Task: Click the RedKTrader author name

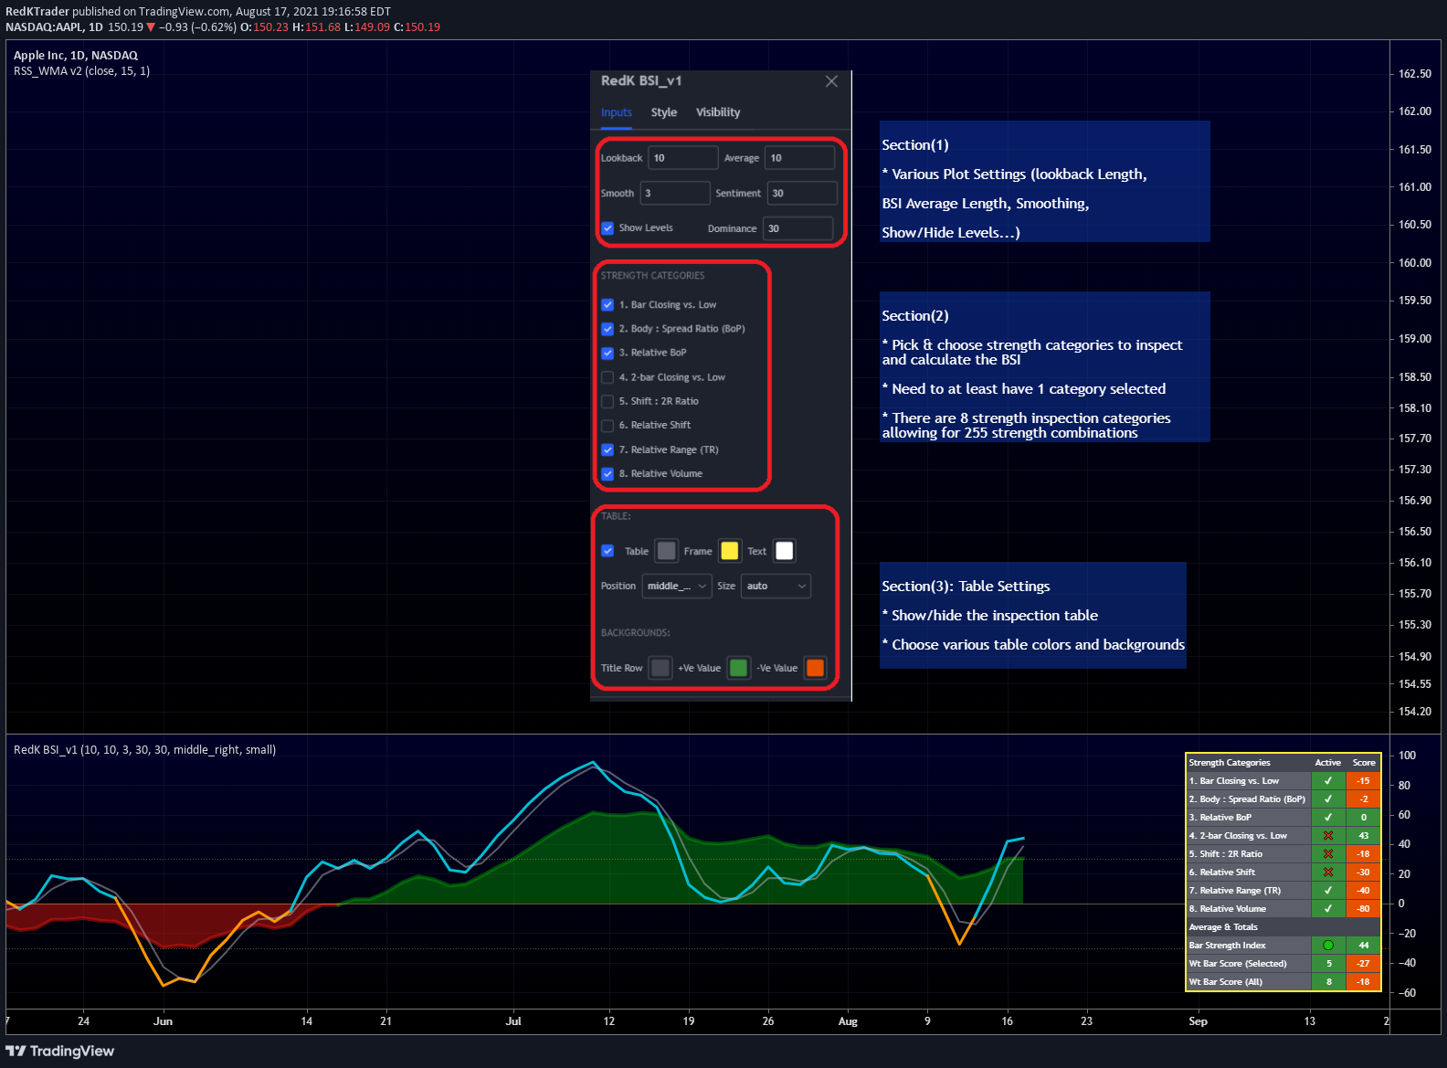Action: tap(37, 12)
